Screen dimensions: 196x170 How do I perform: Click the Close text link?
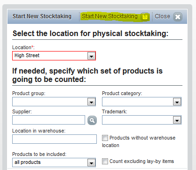(162, 16)
